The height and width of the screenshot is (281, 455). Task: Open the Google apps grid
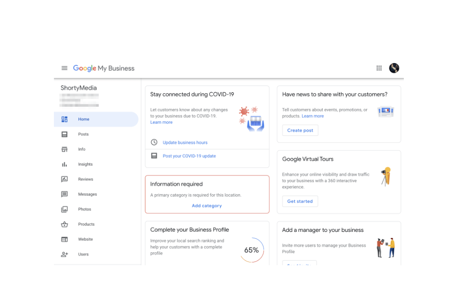379,68
